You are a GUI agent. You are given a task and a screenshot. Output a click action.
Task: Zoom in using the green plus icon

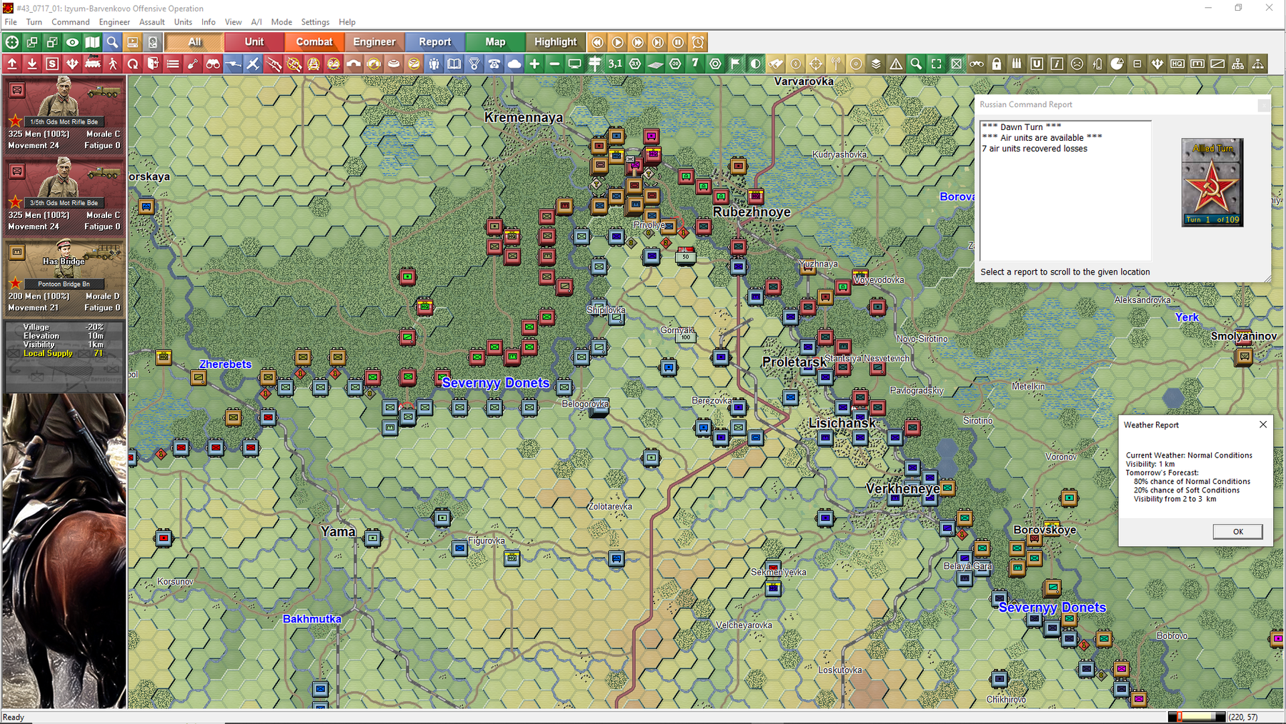click(x=534, y=64)
